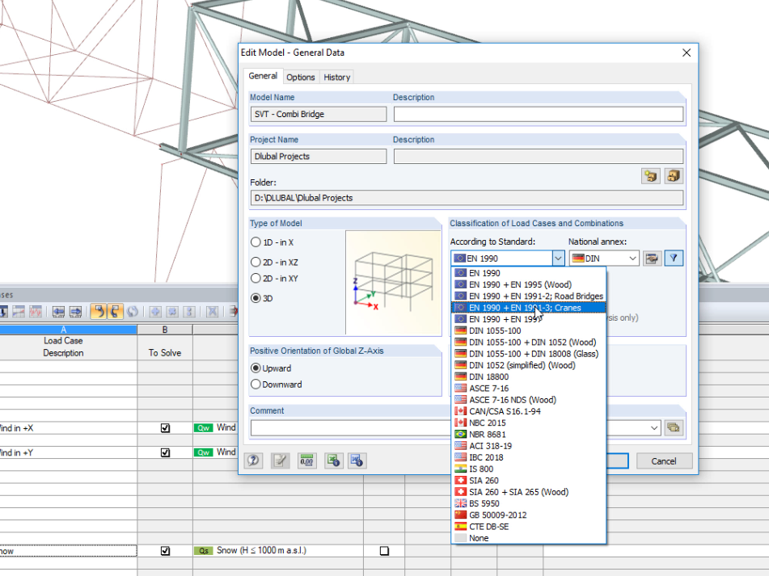769x576 pixels.
Task: Select the CAN/CSA S16.1-94 entry
Action: pos(528,411)
